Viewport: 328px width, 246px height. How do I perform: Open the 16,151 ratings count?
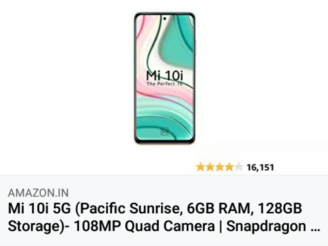click(260, 168)
